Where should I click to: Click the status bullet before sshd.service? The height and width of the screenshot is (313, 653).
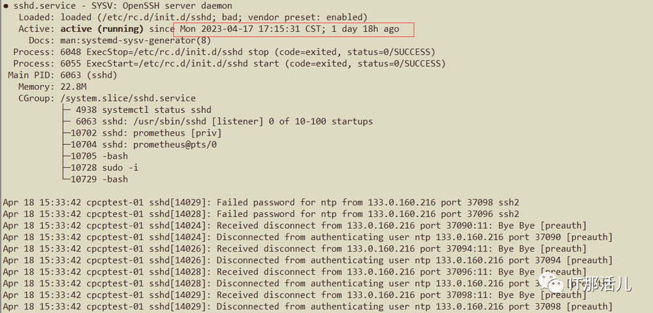point(6,6)
